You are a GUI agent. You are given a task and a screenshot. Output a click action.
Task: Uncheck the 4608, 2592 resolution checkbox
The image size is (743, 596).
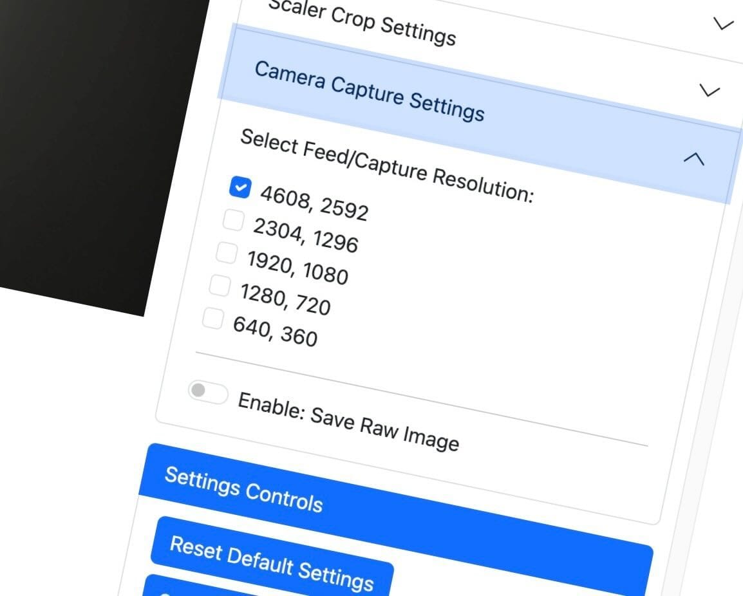(240, 188)
